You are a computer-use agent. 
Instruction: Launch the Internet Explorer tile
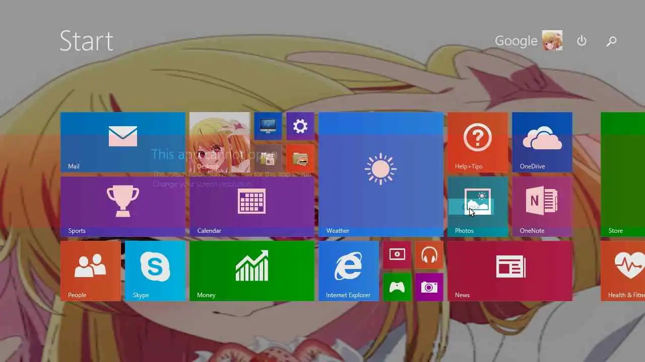point(349,271)
